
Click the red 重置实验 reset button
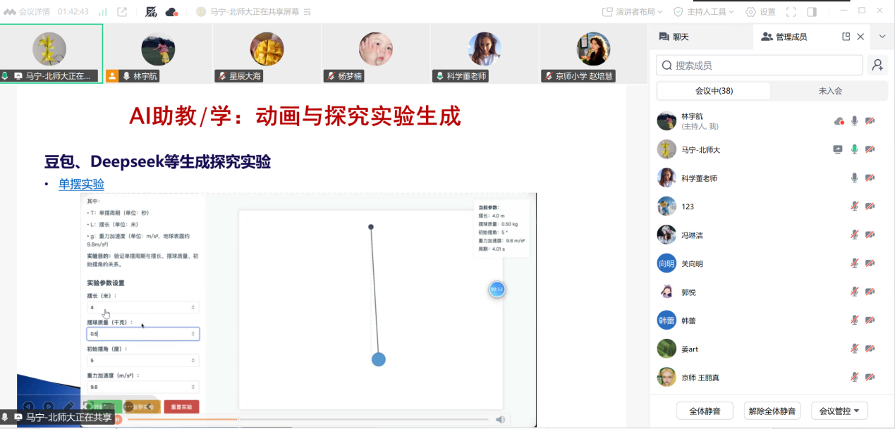click(181, 406)
